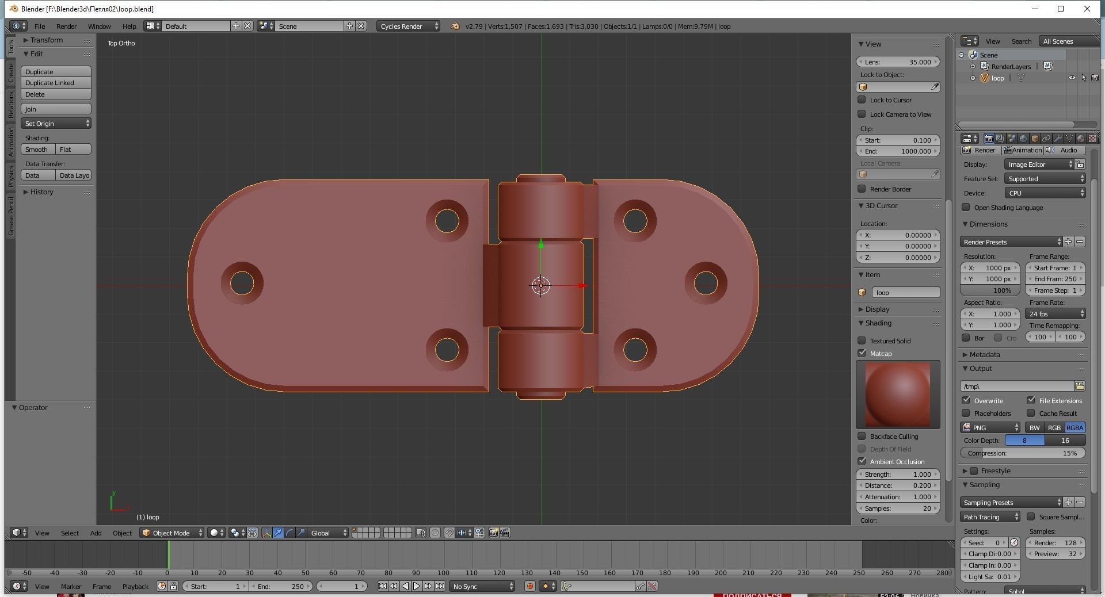The width and height of the screenshot is (1105, 597).
Task: Click the Compression 15% slider
Action: [x=1023, y=453]
